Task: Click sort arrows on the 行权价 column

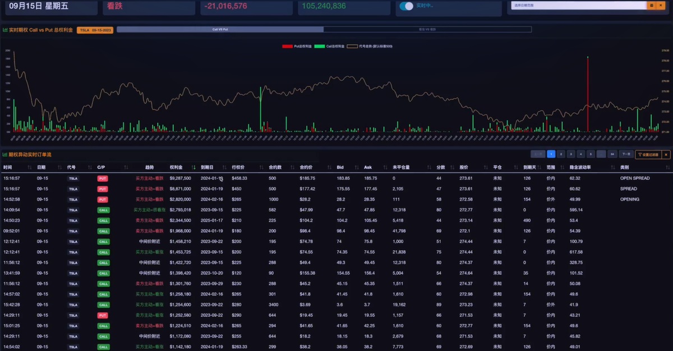Action: click(261, 167)
